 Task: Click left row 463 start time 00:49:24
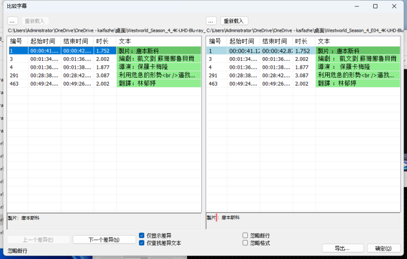[x=44, y=84]
